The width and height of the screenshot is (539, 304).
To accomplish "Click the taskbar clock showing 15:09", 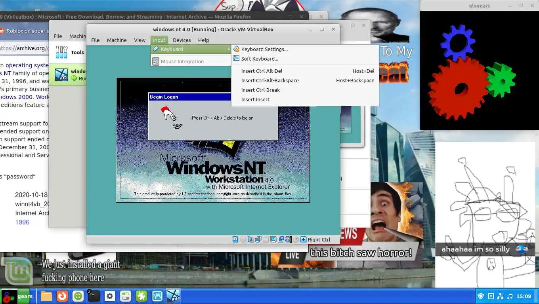I will (524, 296).
